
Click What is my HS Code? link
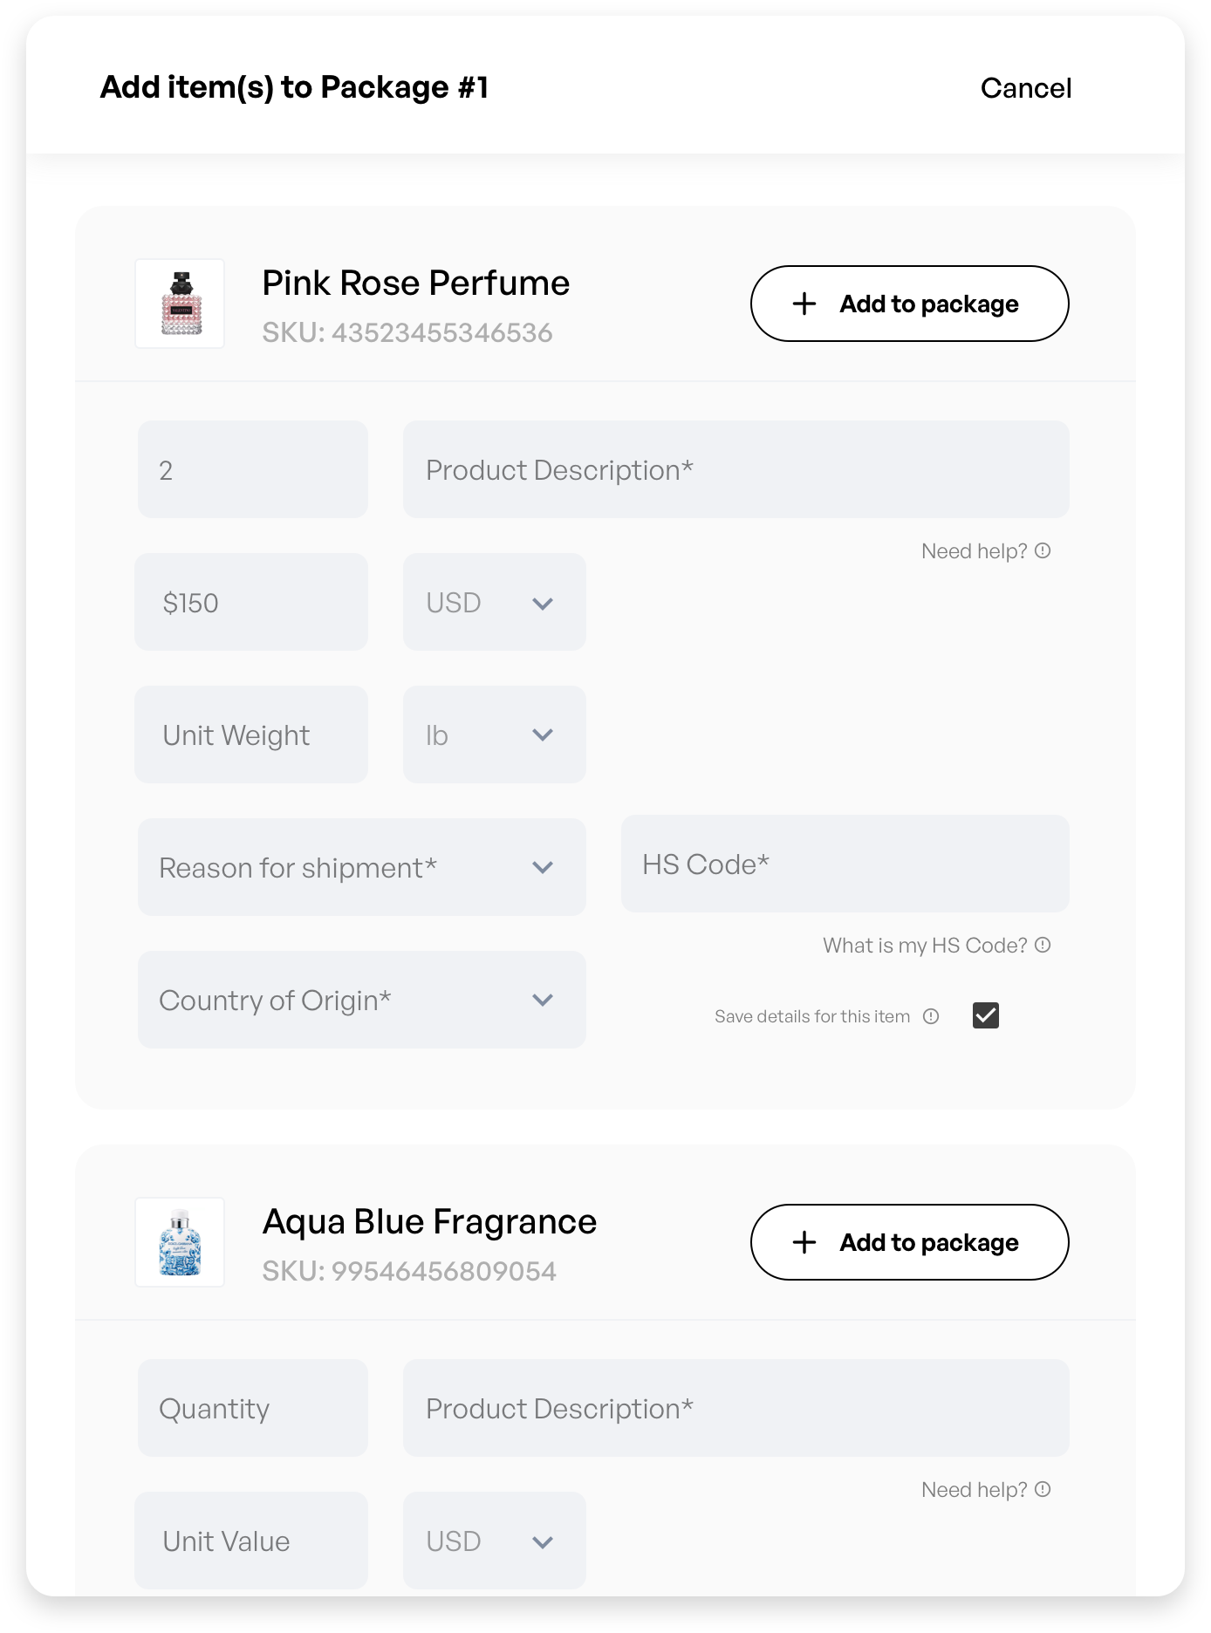tap(925, 946)
